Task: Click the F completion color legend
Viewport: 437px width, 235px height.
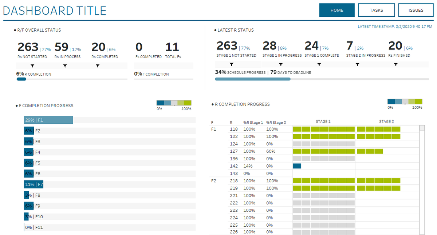Action: 174,103
